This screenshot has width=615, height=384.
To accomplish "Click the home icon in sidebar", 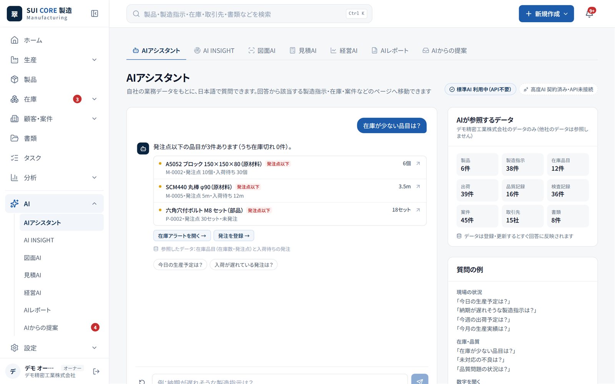I will pos(15,40).
